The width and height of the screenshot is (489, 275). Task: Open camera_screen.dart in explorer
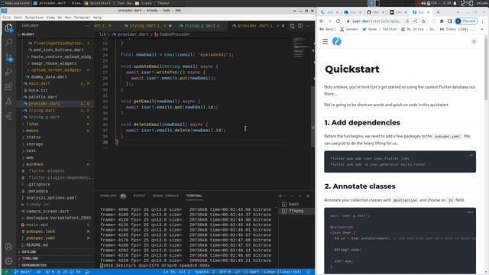(47, 212)
